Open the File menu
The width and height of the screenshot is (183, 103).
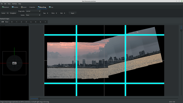tap(2, 4)
